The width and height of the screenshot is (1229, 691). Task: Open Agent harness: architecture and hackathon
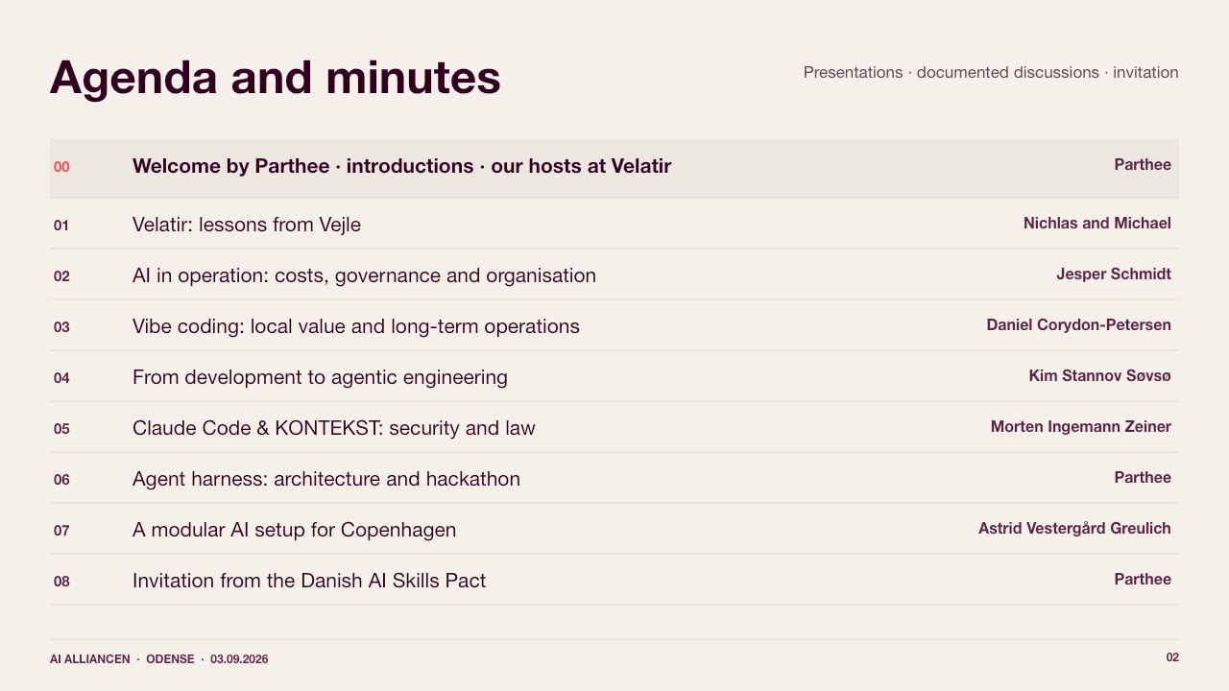[614, 479]
